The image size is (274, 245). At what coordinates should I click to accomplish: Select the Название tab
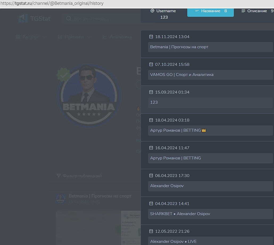[x=210, y=11]
